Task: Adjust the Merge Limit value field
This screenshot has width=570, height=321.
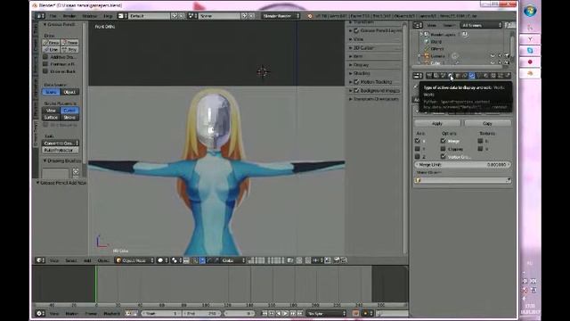Action: click(x=462, y=164)
